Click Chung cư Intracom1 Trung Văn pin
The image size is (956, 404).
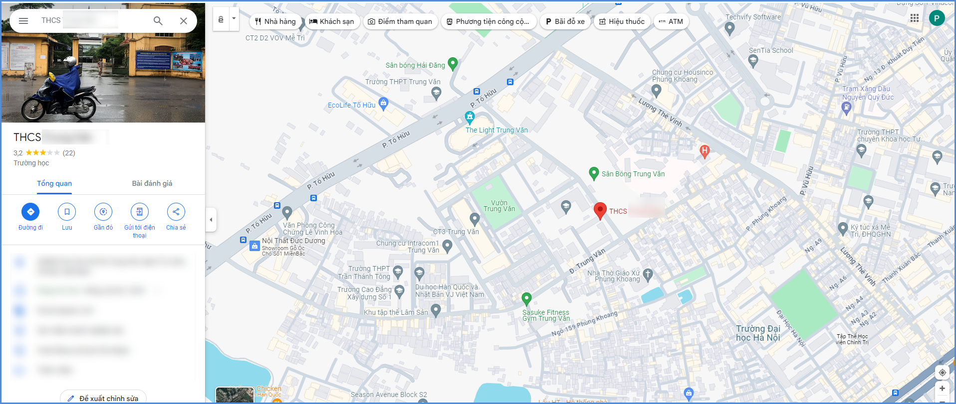447,246
